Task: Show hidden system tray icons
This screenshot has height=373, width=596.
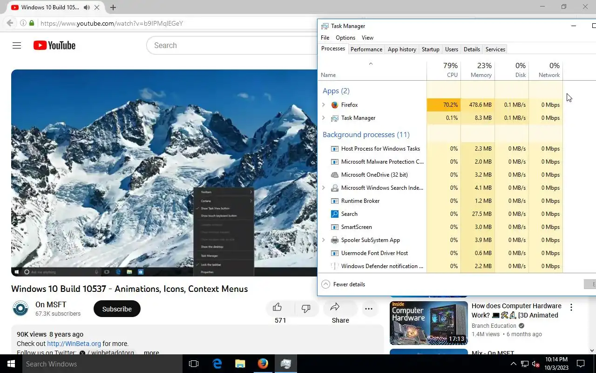Action: (x=513, y=364)
